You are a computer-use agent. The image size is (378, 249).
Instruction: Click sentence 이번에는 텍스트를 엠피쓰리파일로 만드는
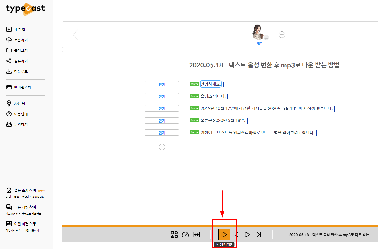pos(258,133)
